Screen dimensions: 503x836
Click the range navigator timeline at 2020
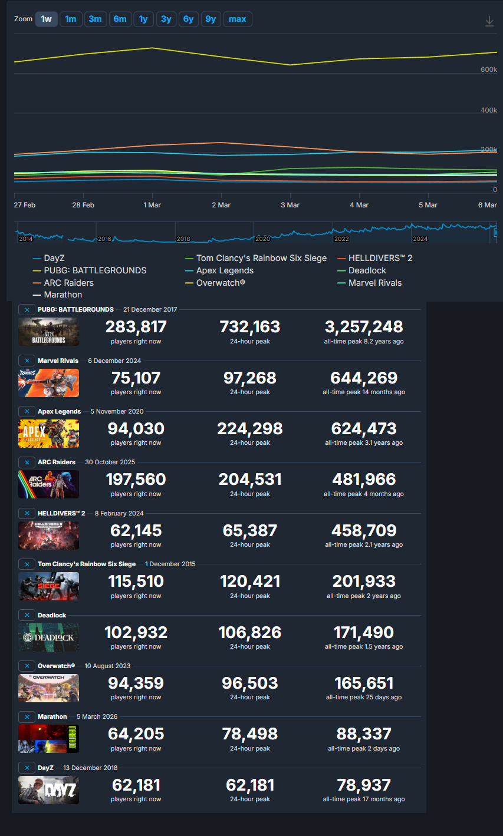coord(262,239)
